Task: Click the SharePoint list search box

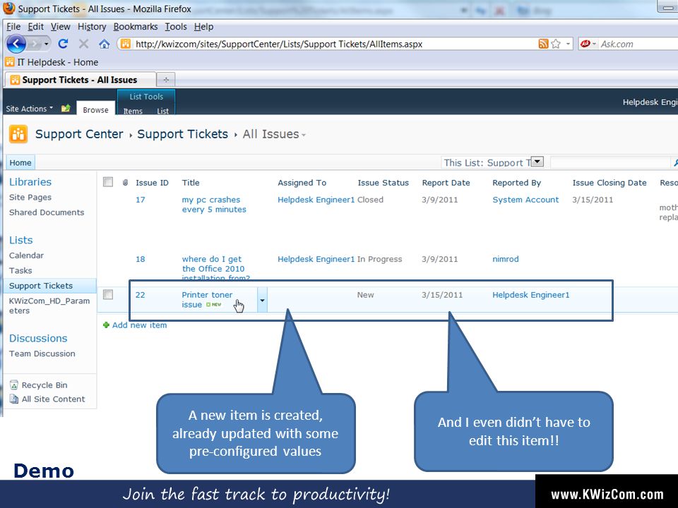Action: 610,162
